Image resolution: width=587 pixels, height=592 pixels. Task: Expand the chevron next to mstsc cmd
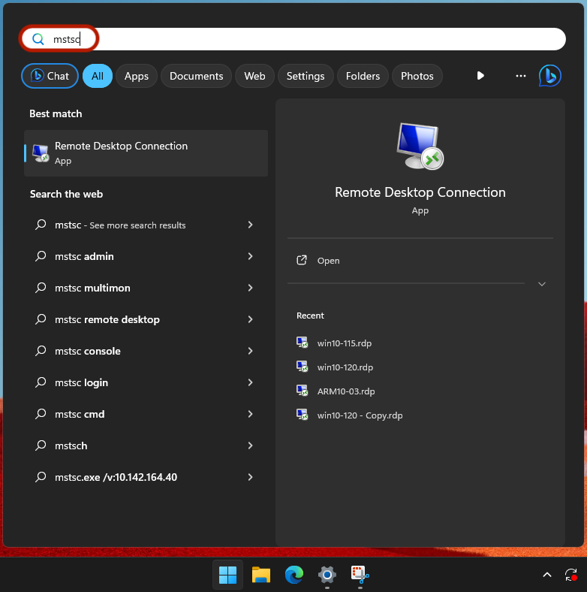(250, 414)
